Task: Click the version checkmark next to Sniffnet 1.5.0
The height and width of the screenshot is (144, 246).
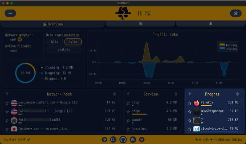Action: tap(29, 139)
